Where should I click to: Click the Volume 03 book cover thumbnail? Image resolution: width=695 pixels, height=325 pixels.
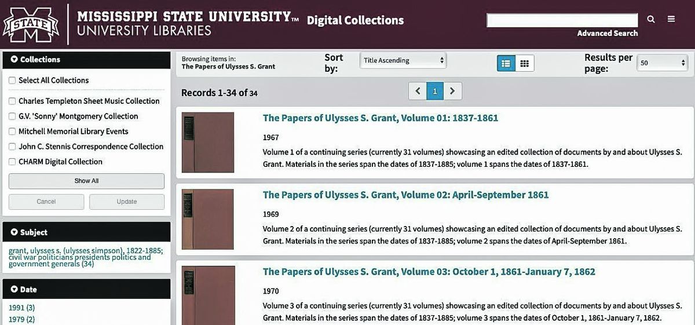[x=208, y=294]
